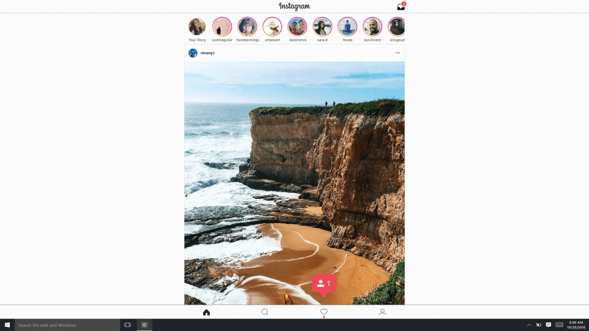View ericgoud's story
This screenshot has height=331, width=589.
pos(397,25)
